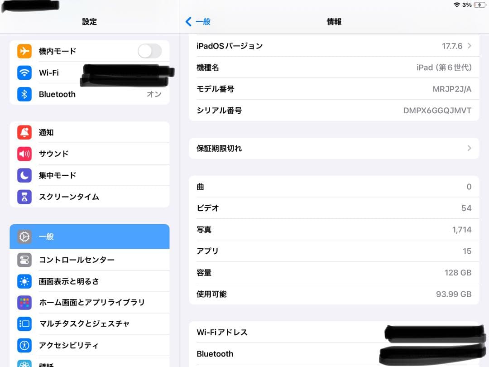Screen dimensions: 489x367
Task: Open スクリーンタイム hourglass icon
Action: tap(24, 197)
